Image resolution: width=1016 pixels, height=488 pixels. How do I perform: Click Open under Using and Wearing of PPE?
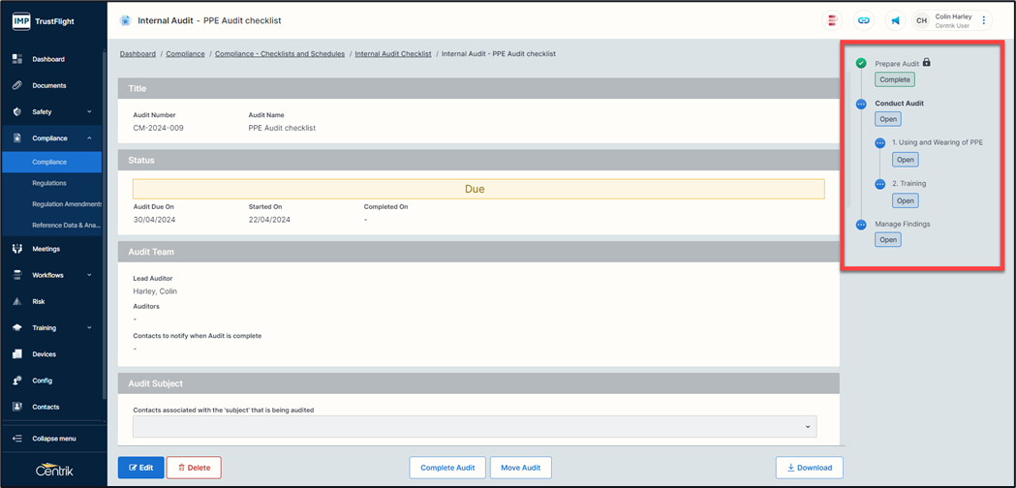905,160
